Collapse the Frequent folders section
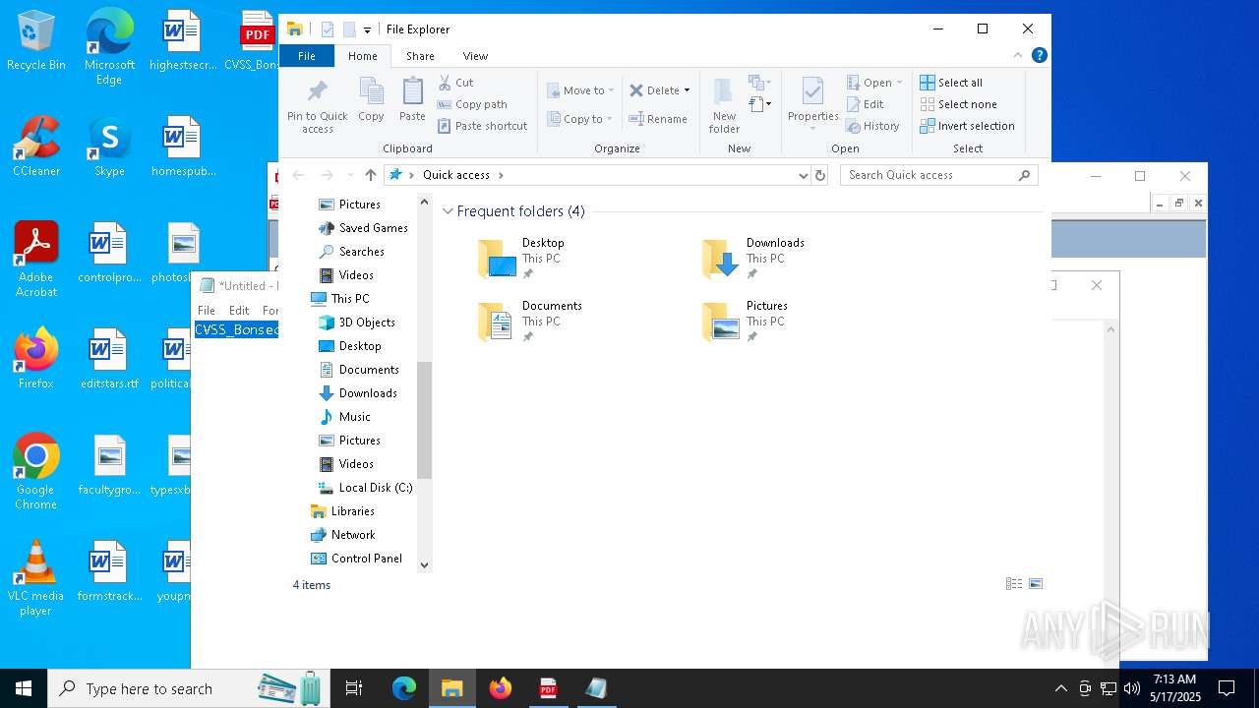The height and width of the screenshot is (708, 1259). click(449, 211)
